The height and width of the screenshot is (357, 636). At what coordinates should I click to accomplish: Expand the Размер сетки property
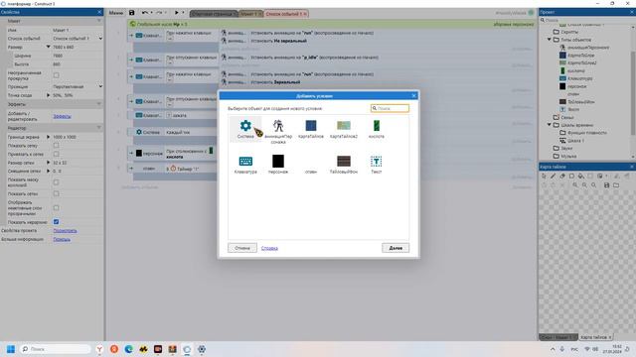click(49, 163)
